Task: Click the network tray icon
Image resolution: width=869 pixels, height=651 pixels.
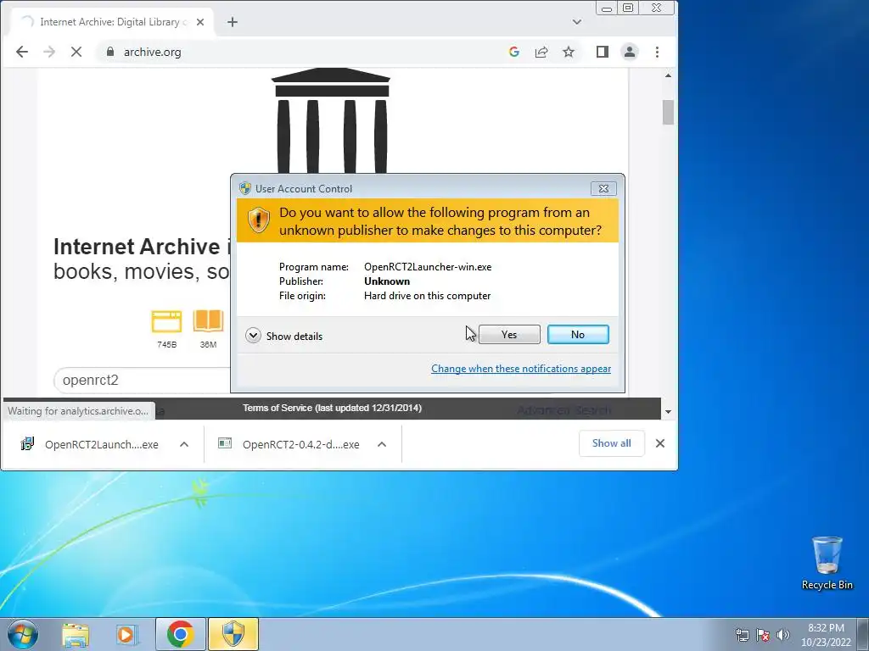Action: (742, 635)
